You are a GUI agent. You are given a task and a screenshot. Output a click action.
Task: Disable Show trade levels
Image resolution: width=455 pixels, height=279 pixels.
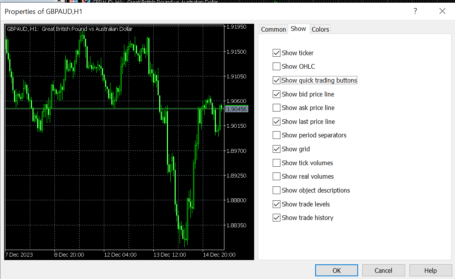coord(277,204)
